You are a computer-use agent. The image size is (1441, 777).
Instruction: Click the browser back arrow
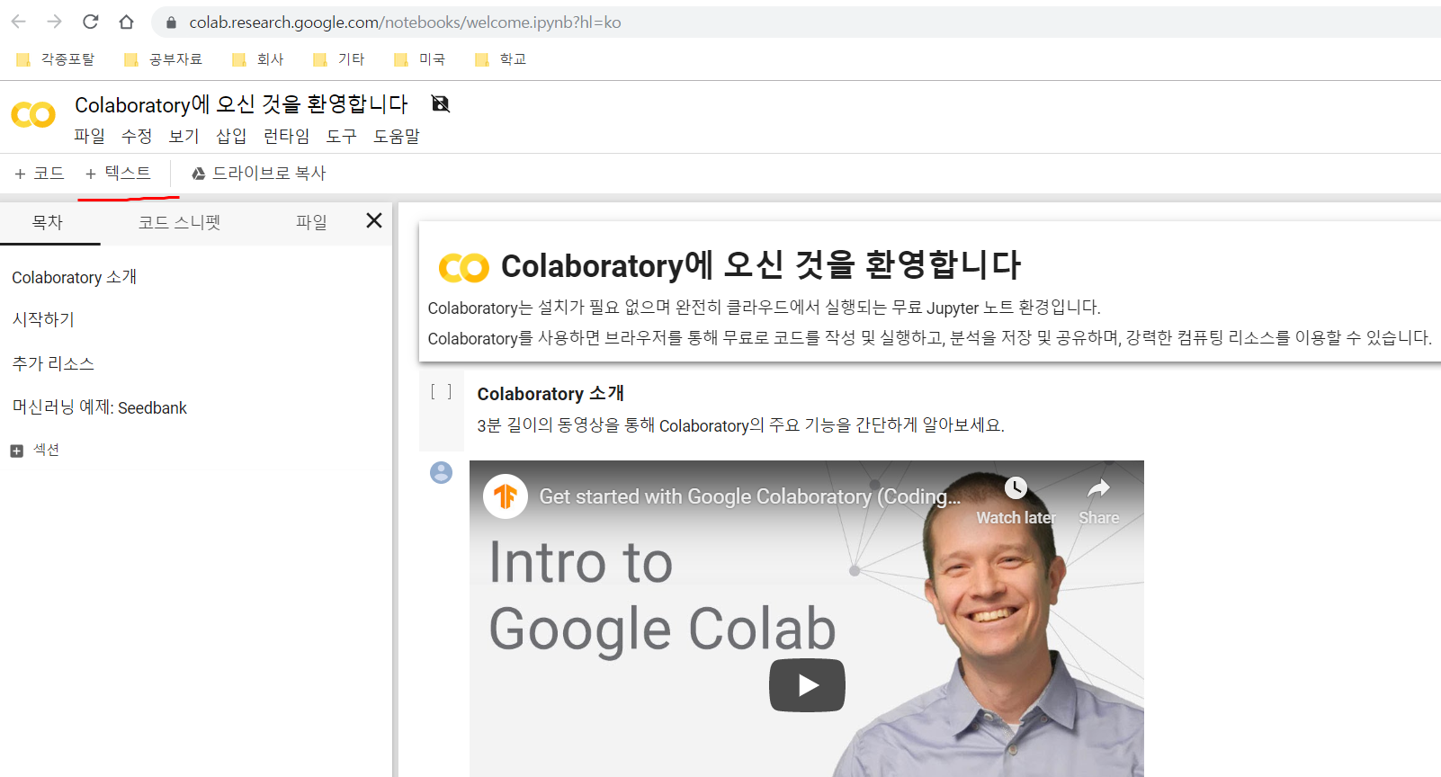click(19, 22)
